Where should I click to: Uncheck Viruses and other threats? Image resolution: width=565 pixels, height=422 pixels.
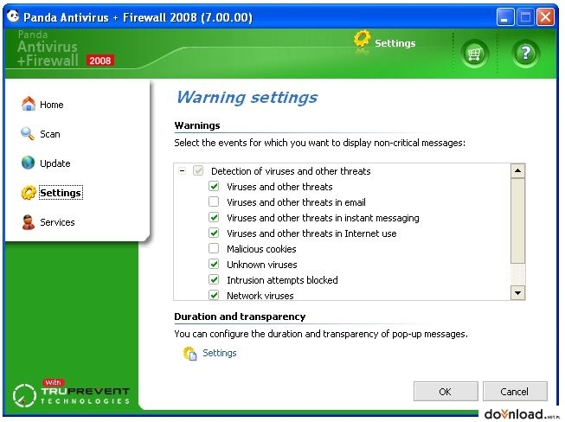click(214, 186)
